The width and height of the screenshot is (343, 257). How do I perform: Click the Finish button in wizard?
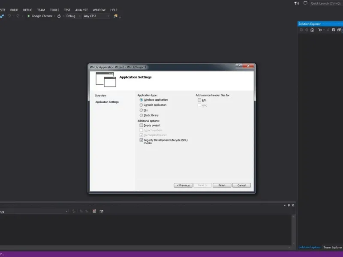point(222,185)
